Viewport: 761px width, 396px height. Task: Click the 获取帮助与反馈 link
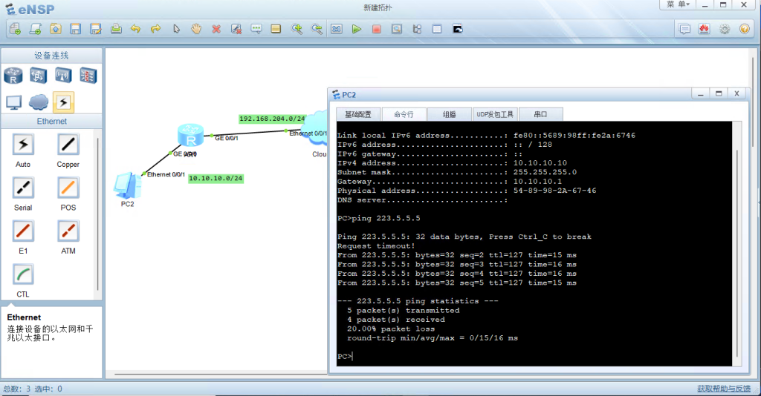(723, 389)
